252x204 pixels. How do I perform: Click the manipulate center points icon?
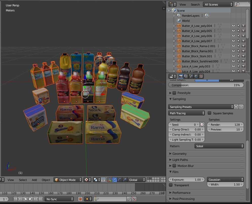point(103,180)
